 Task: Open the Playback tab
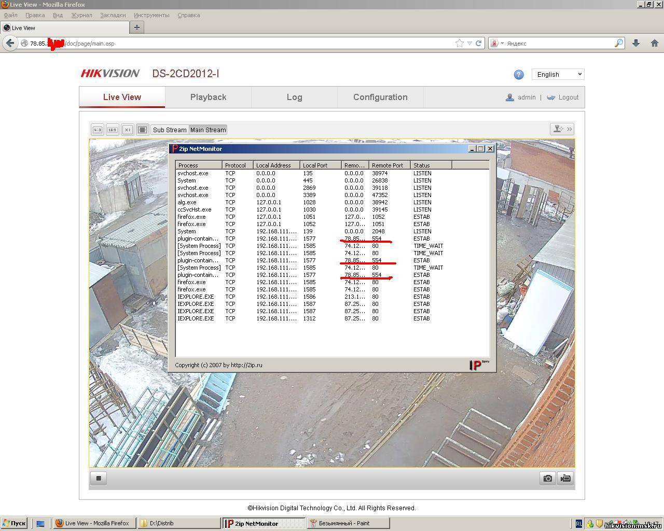(208, 97)
